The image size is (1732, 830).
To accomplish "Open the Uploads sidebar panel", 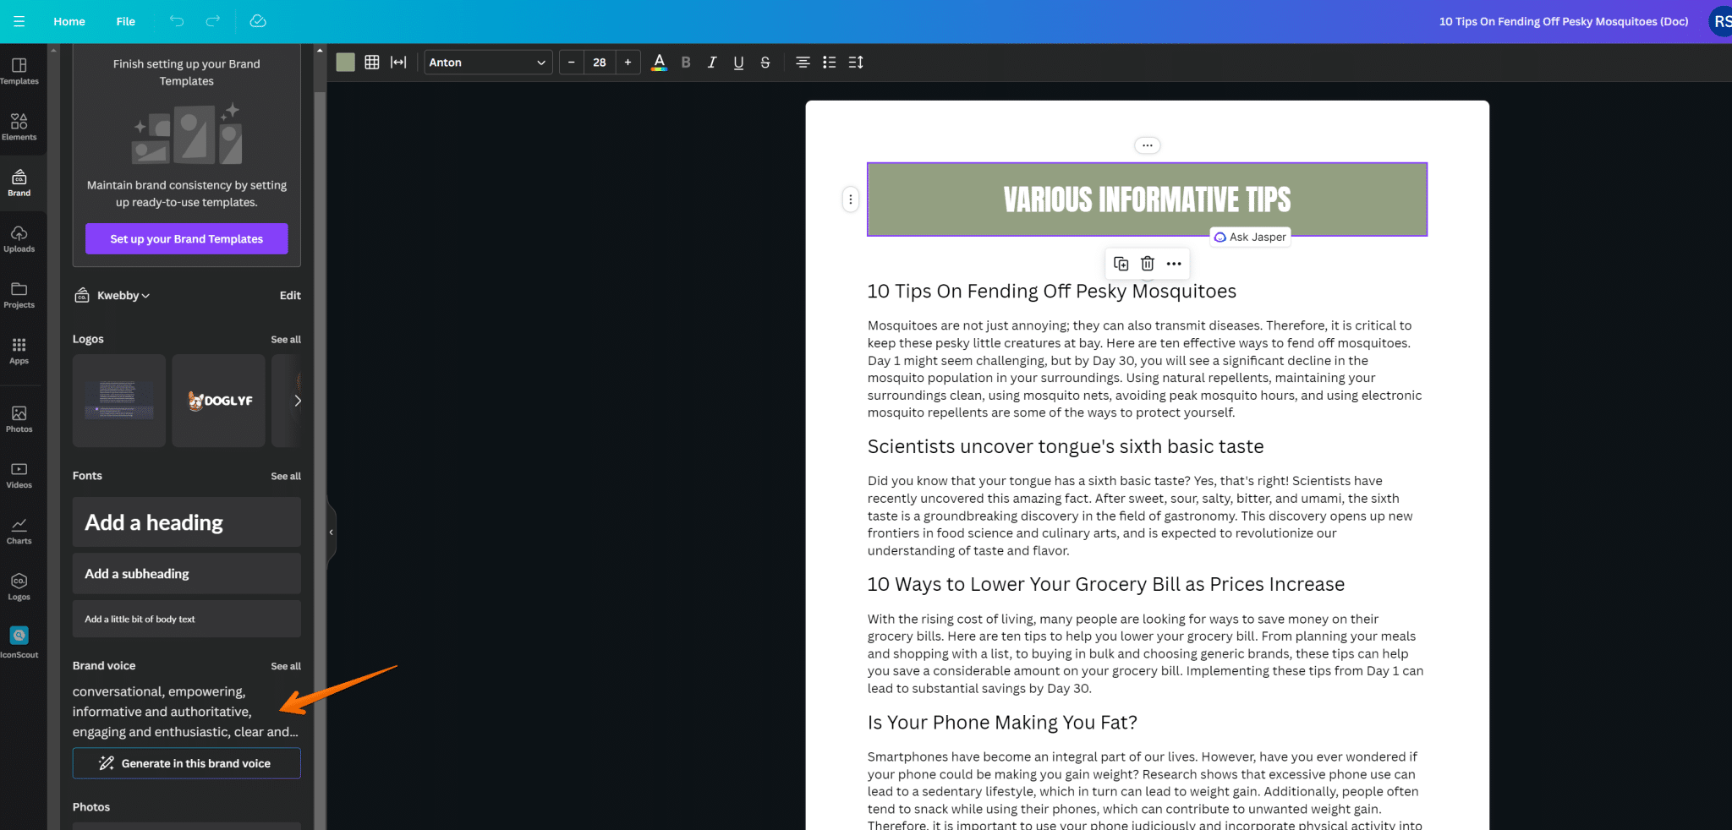I will [19, 238].
